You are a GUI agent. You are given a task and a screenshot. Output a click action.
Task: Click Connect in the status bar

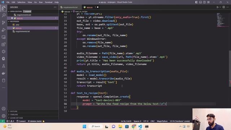21,121
